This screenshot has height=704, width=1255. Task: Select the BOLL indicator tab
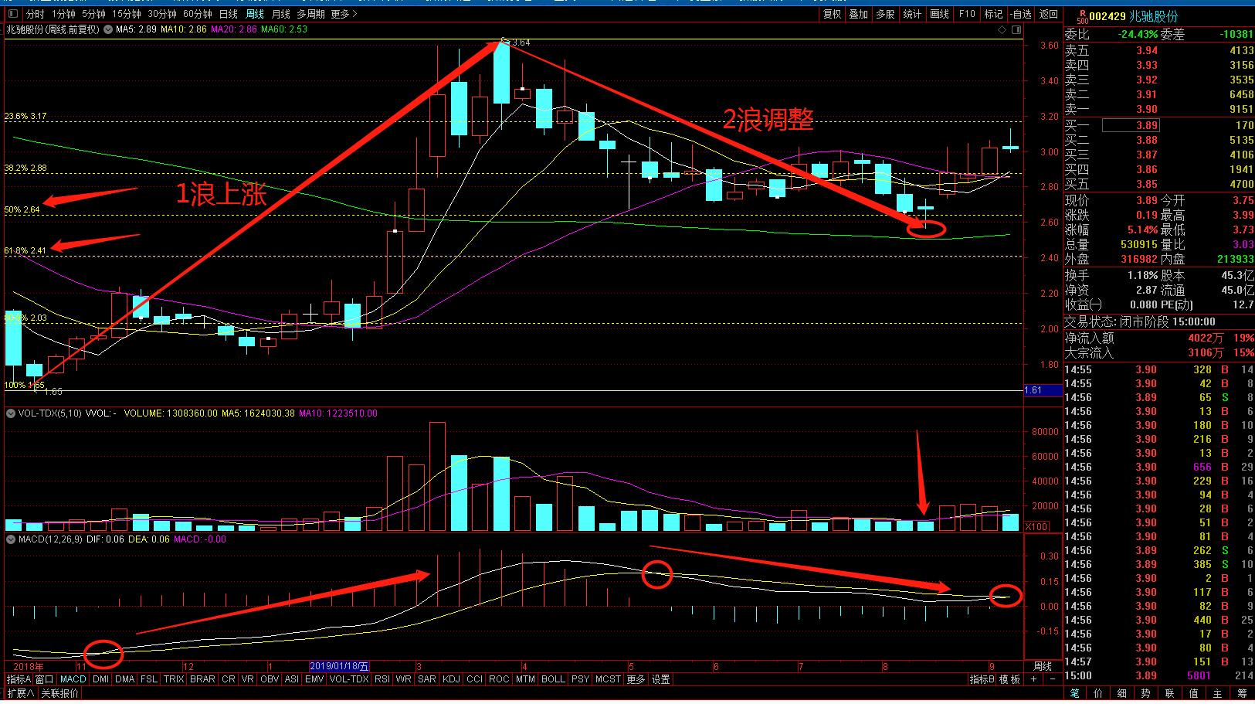(x=553, y=679)
